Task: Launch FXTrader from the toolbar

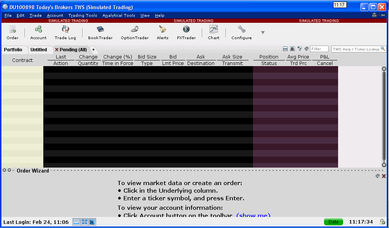Action: [x=186, y=32]
